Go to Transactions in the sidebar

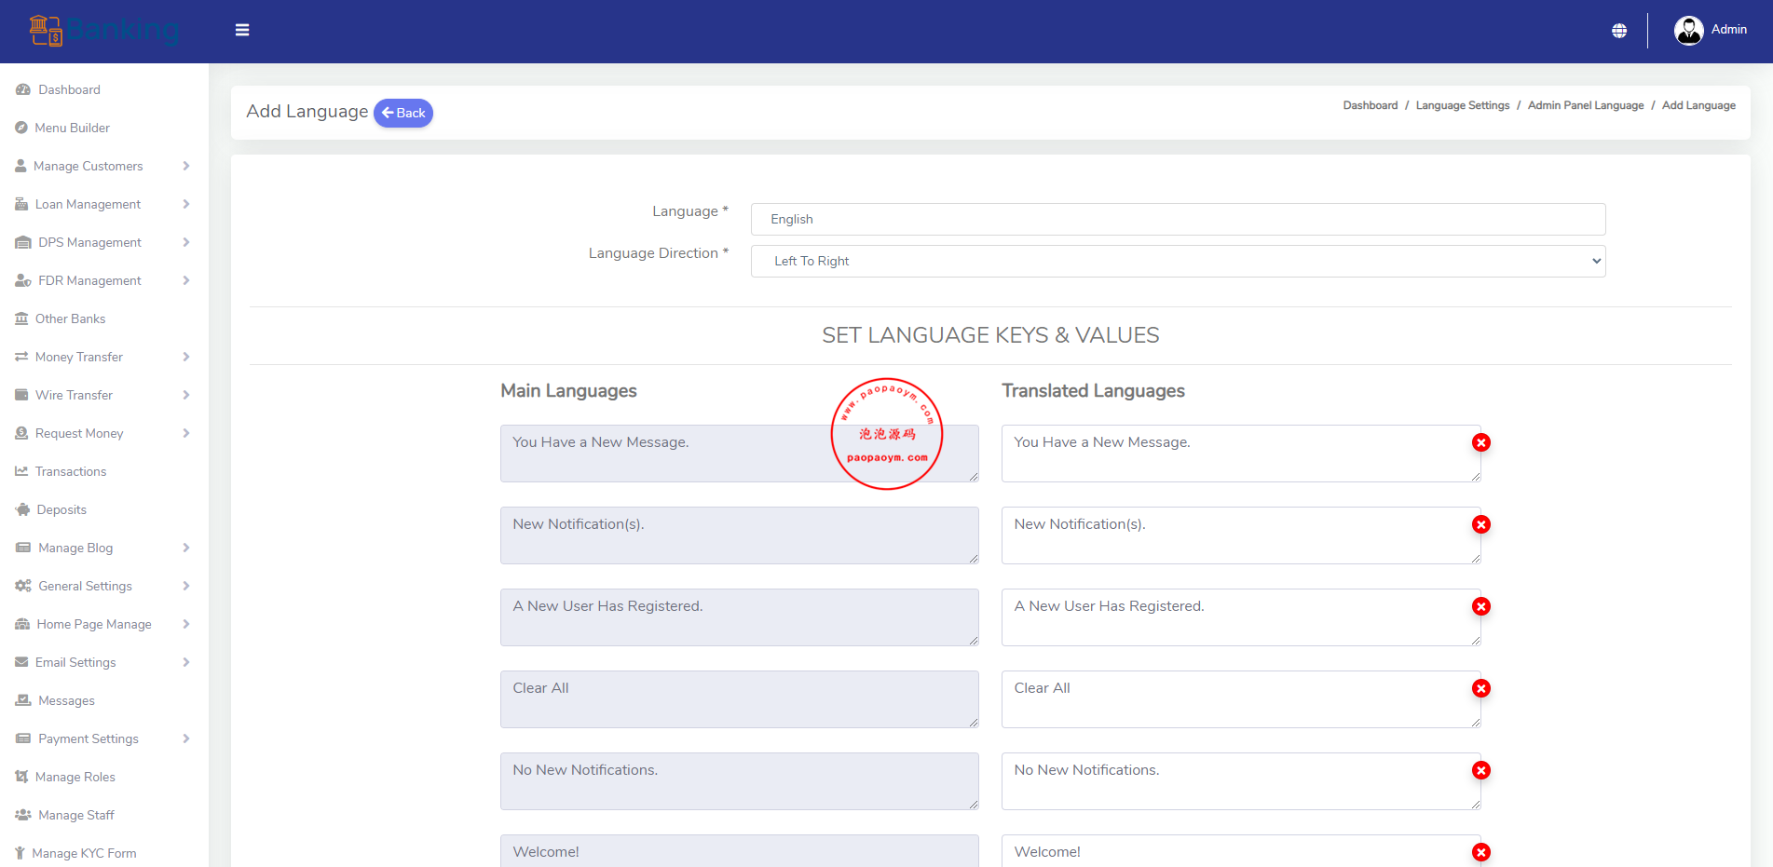(71, 471)
